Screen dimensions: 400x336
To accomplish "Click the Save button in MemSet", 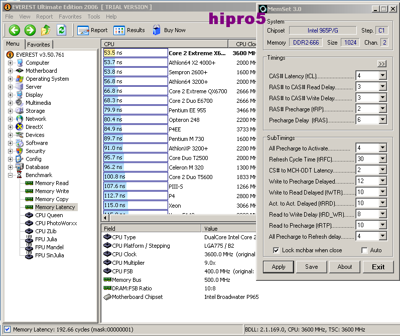I will click(312, 267).
